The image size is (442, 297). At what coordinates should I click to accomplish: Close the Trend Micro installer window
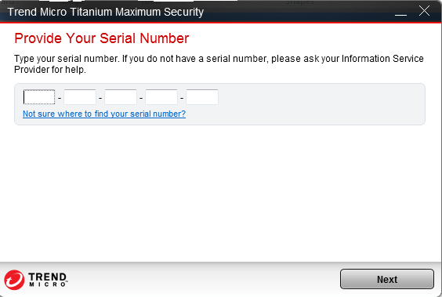click(424, 11)
